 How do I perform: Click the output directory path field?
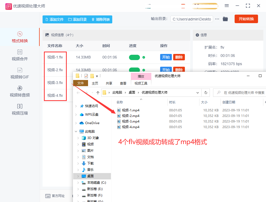[192, 19]
